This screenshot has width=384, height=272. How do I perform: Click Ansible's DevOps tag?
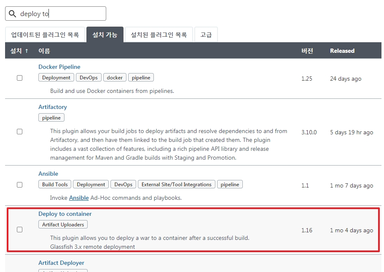coord(124,185)
